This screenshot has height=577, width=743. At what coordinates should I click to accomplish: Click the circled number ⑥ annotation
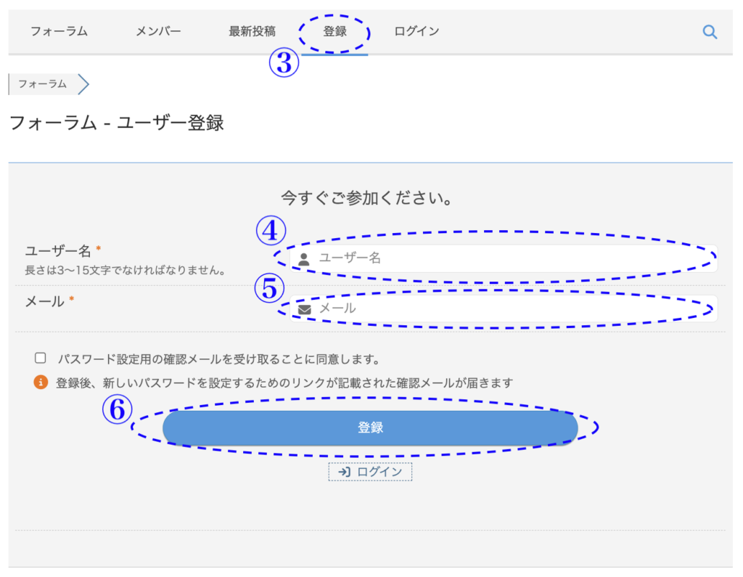[x=116, y=411]
